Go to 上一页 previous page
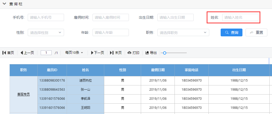 click(x=27, y=53)
